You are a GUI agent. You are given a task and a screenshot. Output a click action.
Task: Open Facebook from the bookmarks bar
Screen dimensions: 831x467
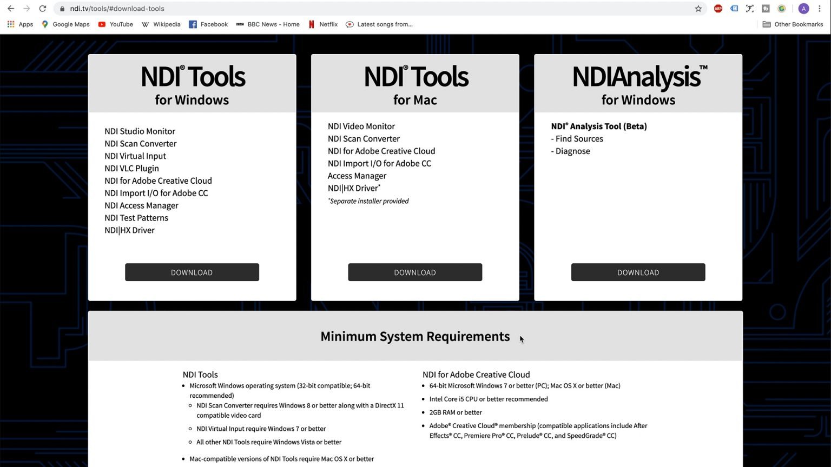point(208,24)
